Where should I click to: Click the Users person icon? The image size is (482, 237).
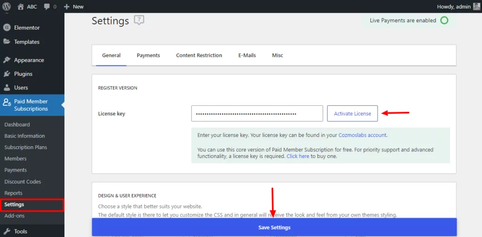pyautogui.click(x=7, y=88)
